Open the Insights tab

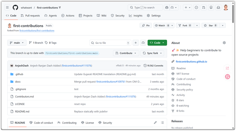point(136,16)
